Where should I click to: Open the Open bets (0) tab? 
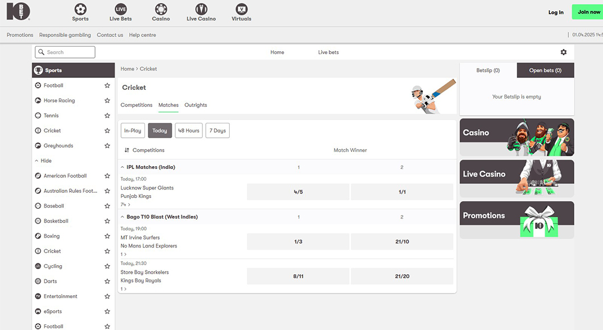click(546, 71)
